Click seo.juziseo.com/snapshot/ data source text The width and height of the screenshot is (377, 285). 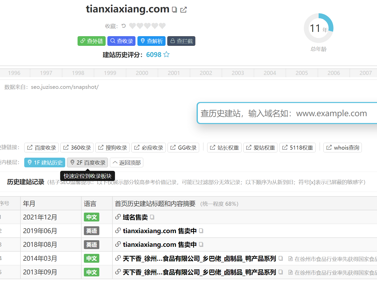click(65, 87)
